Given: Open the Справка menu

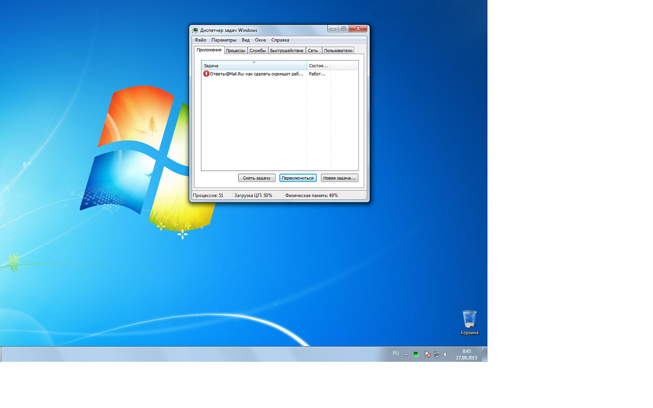Looking at the screenshot, I should click(280, 40).
